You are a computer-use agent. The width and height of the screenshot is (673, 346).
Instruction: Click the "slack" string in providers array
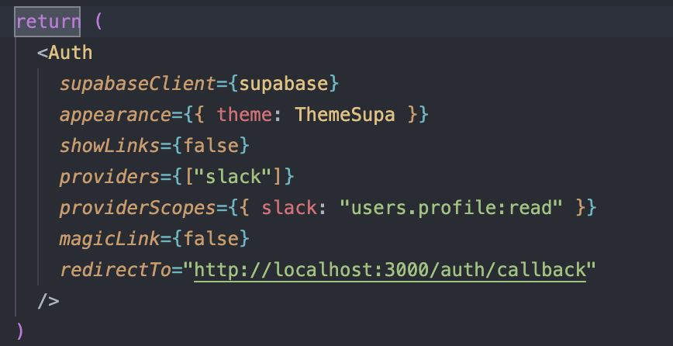coord(233,177)
